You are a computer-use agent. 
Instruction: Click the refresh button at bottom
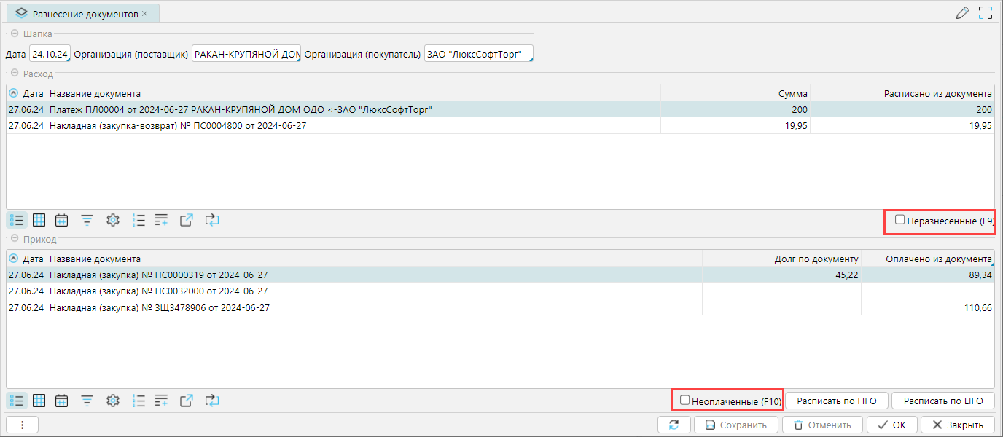674,425
